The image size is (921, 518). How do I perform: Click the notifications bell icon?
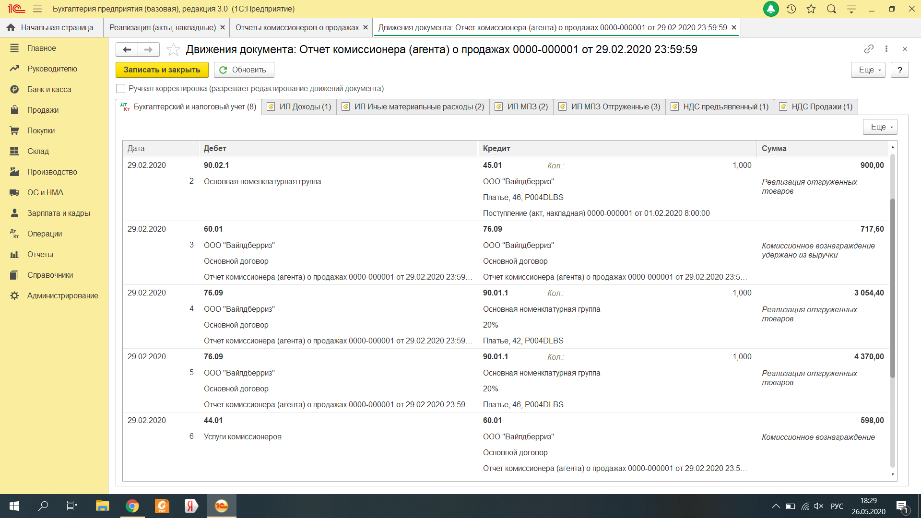click(771, 9)
